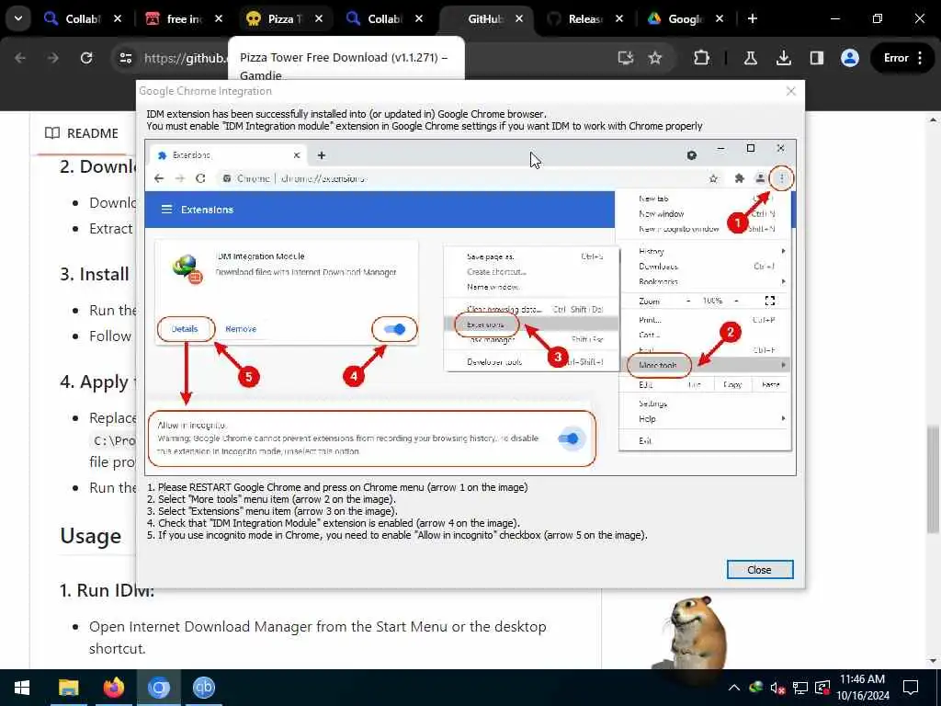Dismiss Google Chrome Integration dialog with X
The height and width of the screenshot is (706, 941).
(x=791, y=91)
